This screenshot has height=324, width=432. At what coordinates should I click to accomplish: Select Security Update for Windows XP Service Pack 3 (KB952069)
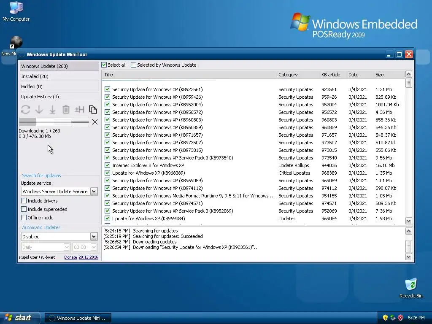click(173, 211)
